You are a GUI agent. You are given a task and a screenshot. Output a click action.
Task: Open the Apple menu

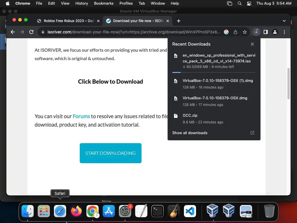[8, 3]
